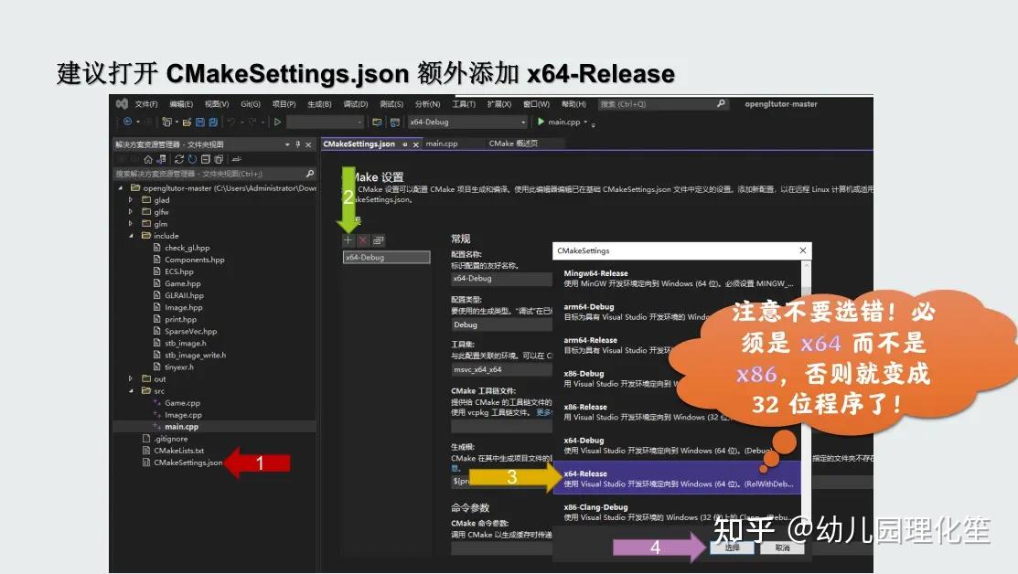Viewport: 1018px width, 574px height.
Task: Refresh the Solution Explorer file view
Action: point(177,158)
